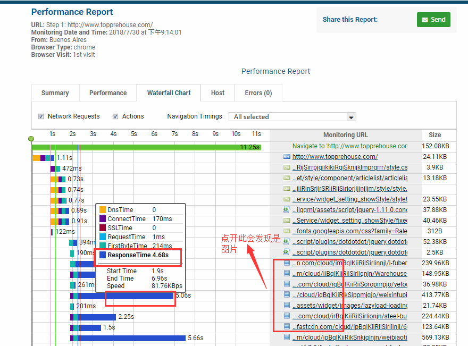Open the http://www.topprehouse.com/ link
468x346 pixels.
[335, 157]
